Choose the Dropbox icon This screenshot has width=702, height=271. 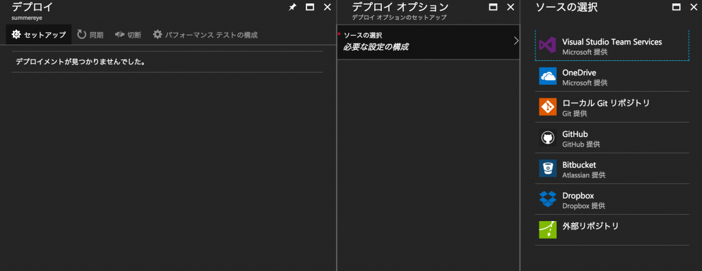[548, 199]
